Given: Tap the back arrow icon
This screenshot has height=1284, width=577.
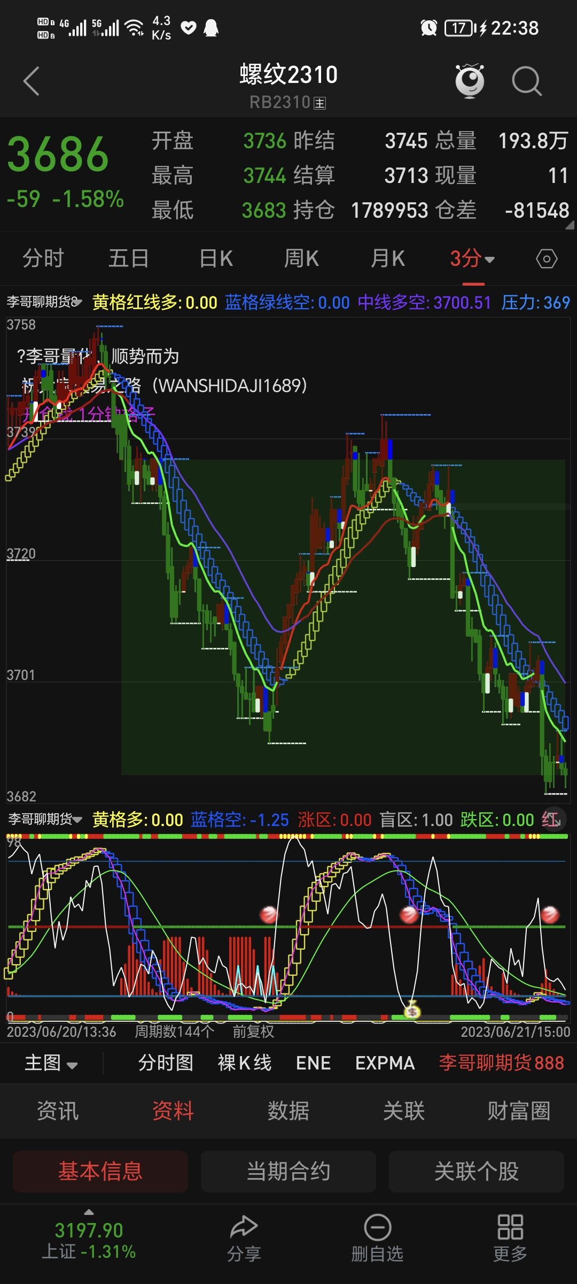Looking at the screenshot, I should (x=32, y=81).
